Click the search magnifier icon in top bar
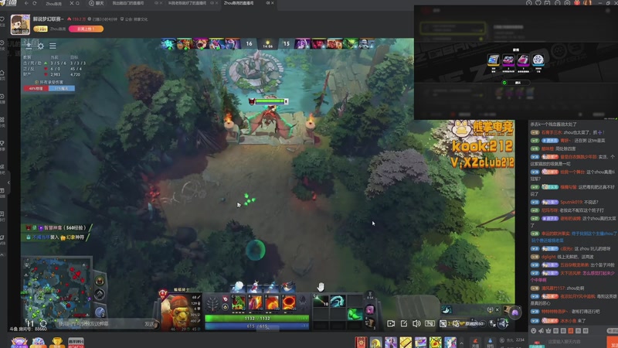Viewport: 618px width, 348px height. pyautogui.click(x=78, y=3)
